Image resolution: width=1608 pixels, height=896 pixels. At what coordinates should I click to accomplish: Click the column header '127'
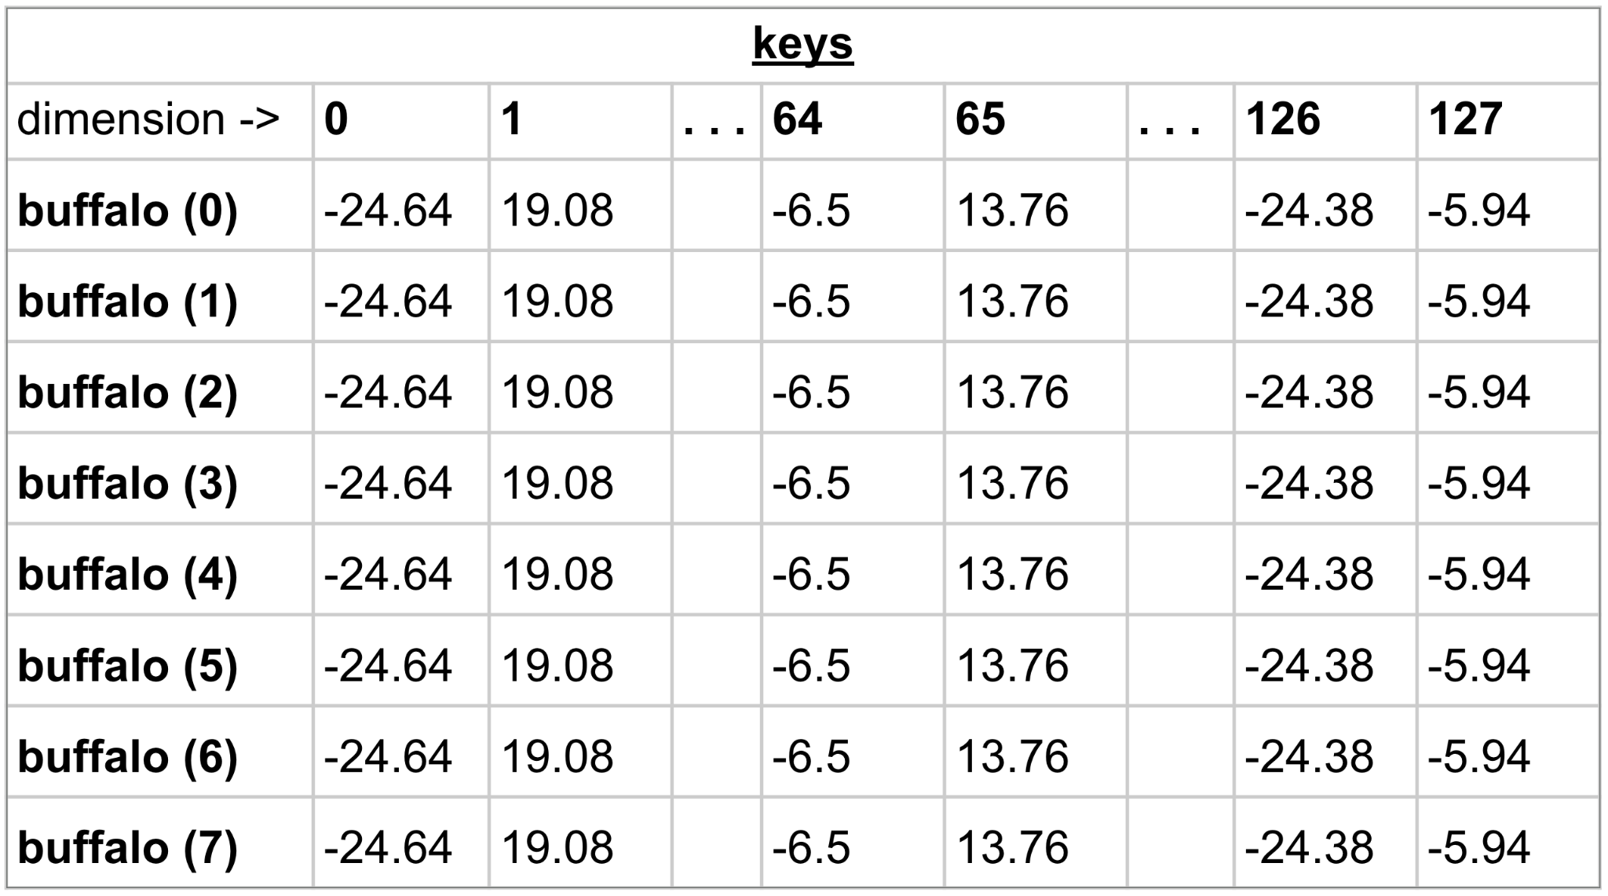click(1465, 120)
